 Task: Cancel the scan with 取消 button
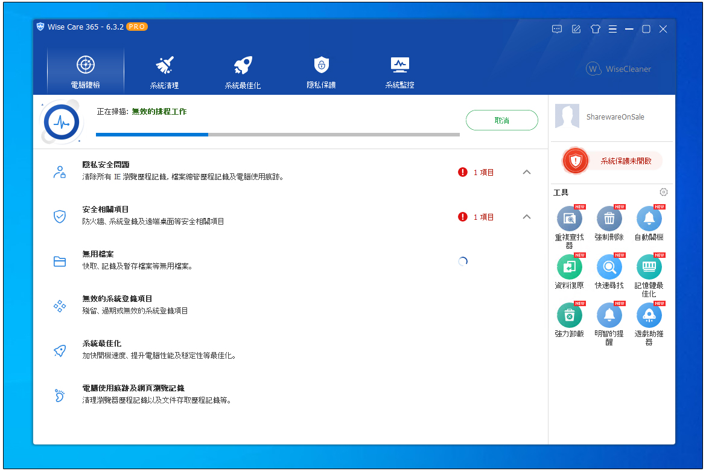(501, 120)
